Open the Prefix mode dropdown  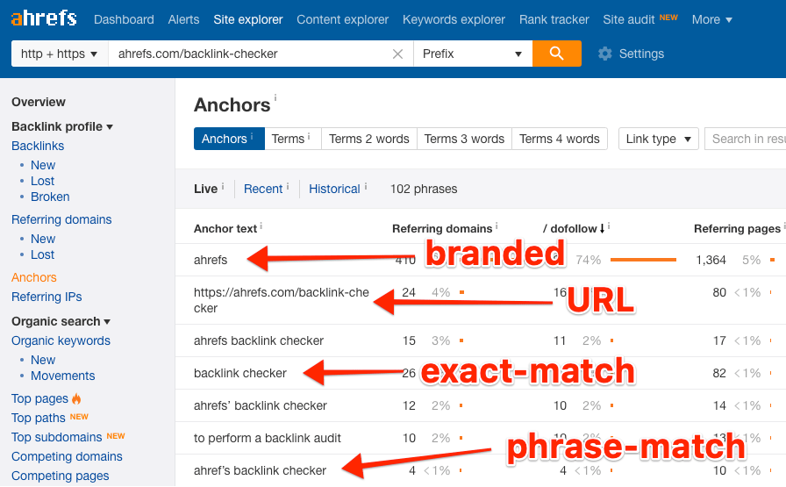click(x=472, y=54)
